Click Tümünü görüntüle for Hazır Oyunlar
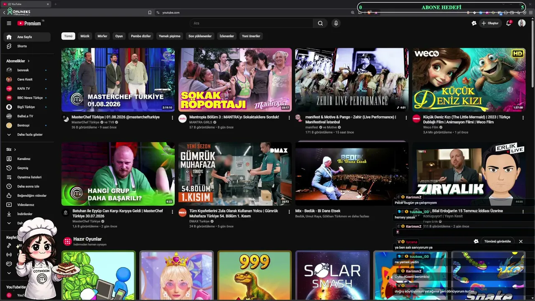The width and height of the screenshot is (535, 301). (x=497, y=241)
